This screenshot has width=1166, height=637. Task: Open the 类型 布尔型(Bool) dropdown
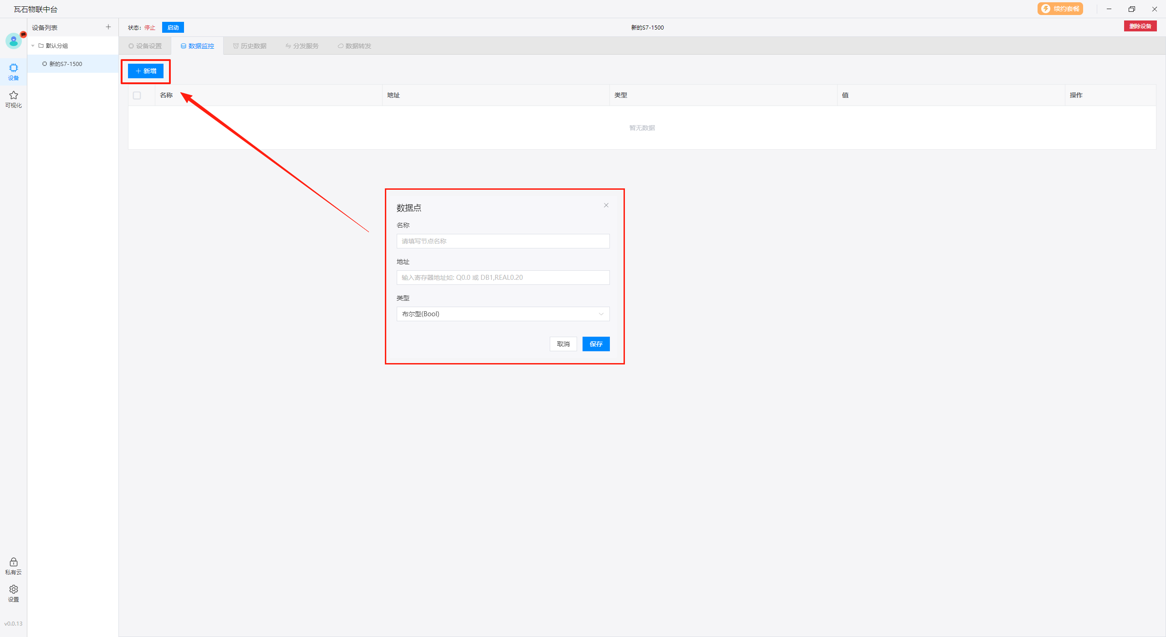point(503,314)
